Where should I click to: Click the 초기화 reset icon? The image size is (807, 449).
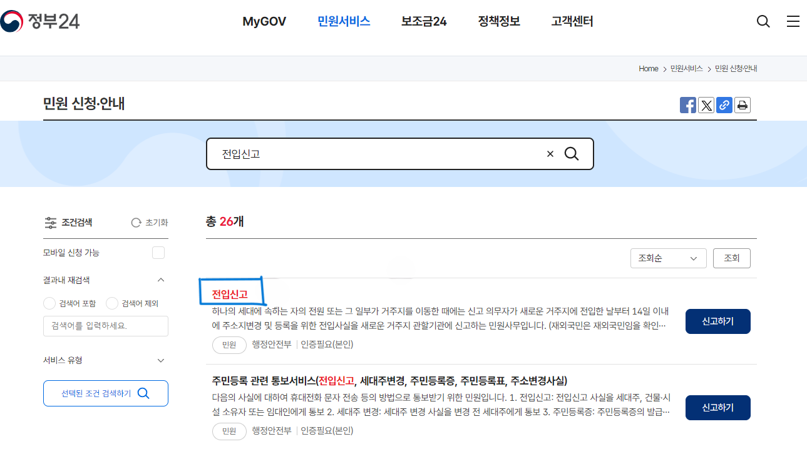coord(136,223)
